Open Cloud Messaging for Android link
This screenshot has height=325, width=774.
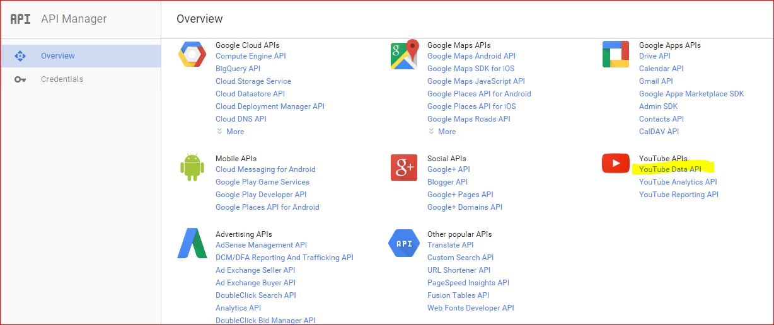tap(265, 169)
